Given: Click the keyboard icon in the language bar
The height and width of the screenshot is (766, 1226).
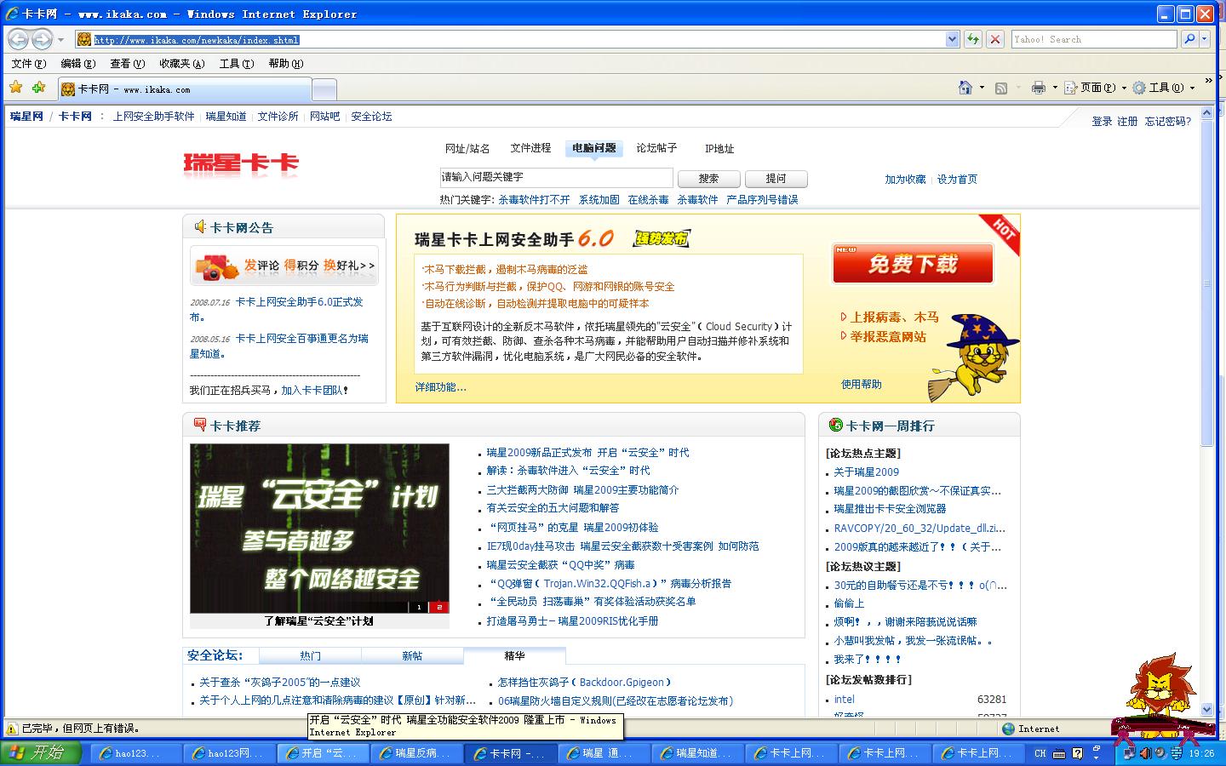Looking at the screenshot, I should click(x=1059, y=753).
